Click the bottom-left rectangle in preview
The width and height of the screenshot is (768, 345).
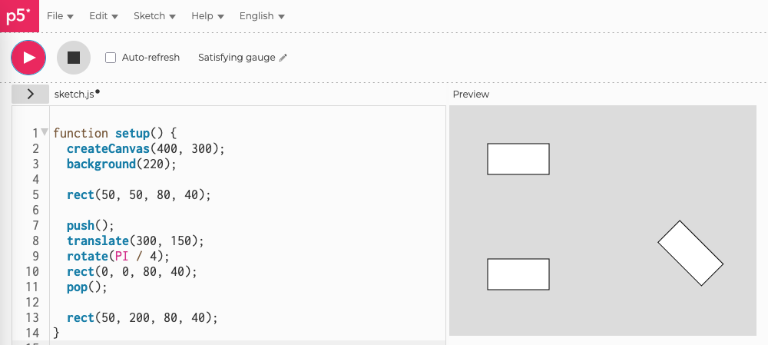click(518, 274)
